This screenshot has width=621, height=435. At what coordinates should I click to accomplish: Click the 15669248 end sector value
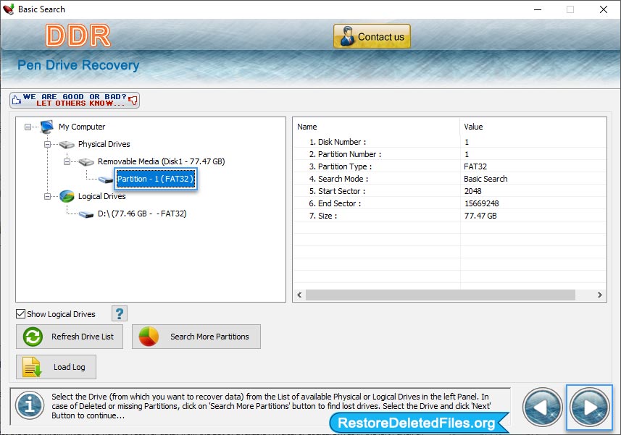click(482, 203)
